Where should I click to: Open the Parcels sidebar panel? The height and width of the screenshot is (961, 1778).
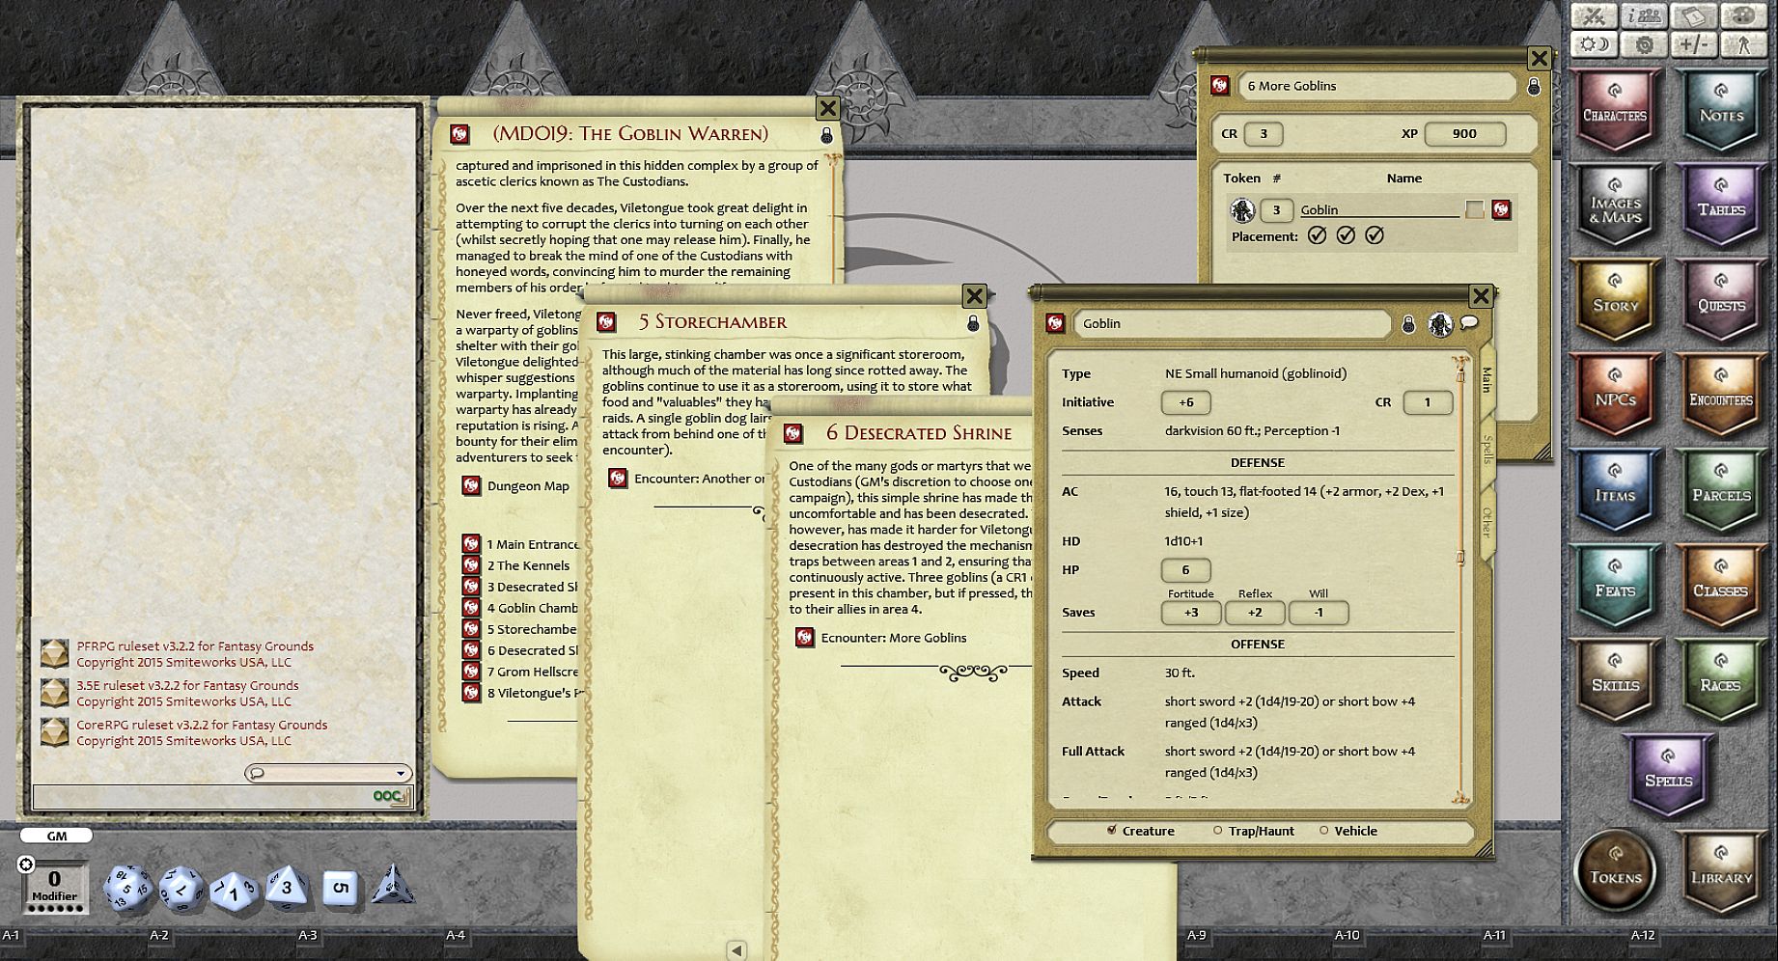[x=1721, y=492]
